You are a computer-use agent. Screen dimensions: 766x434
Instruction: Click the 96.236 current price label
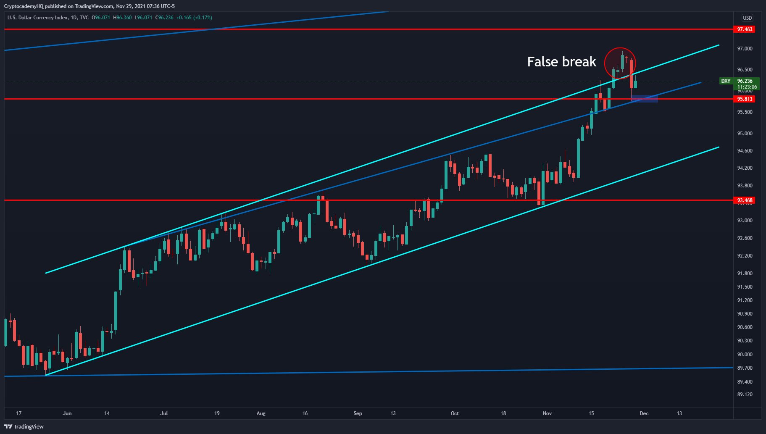(745, 81)
